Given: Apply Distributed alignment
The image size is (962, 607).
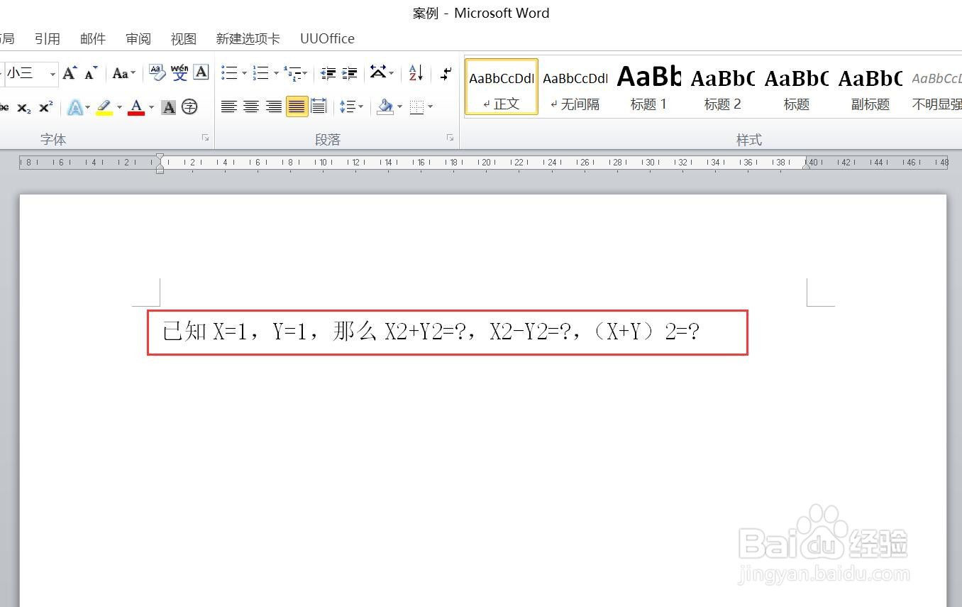Looking at the screenshot, I should (319, 107).
